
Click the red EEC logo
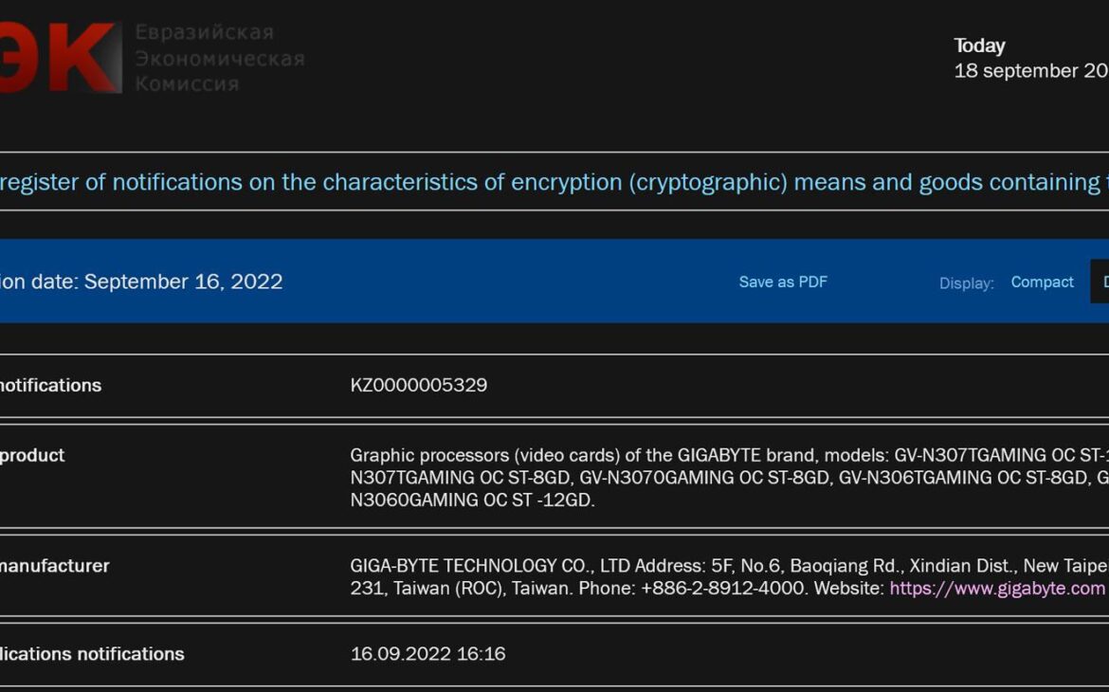(59, 59)
